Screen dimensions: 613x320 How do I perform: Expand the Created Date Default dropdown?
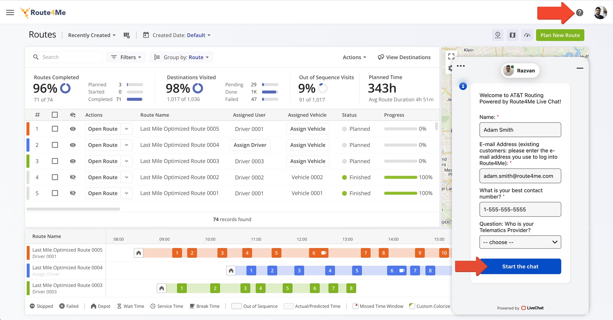point(199,35)
